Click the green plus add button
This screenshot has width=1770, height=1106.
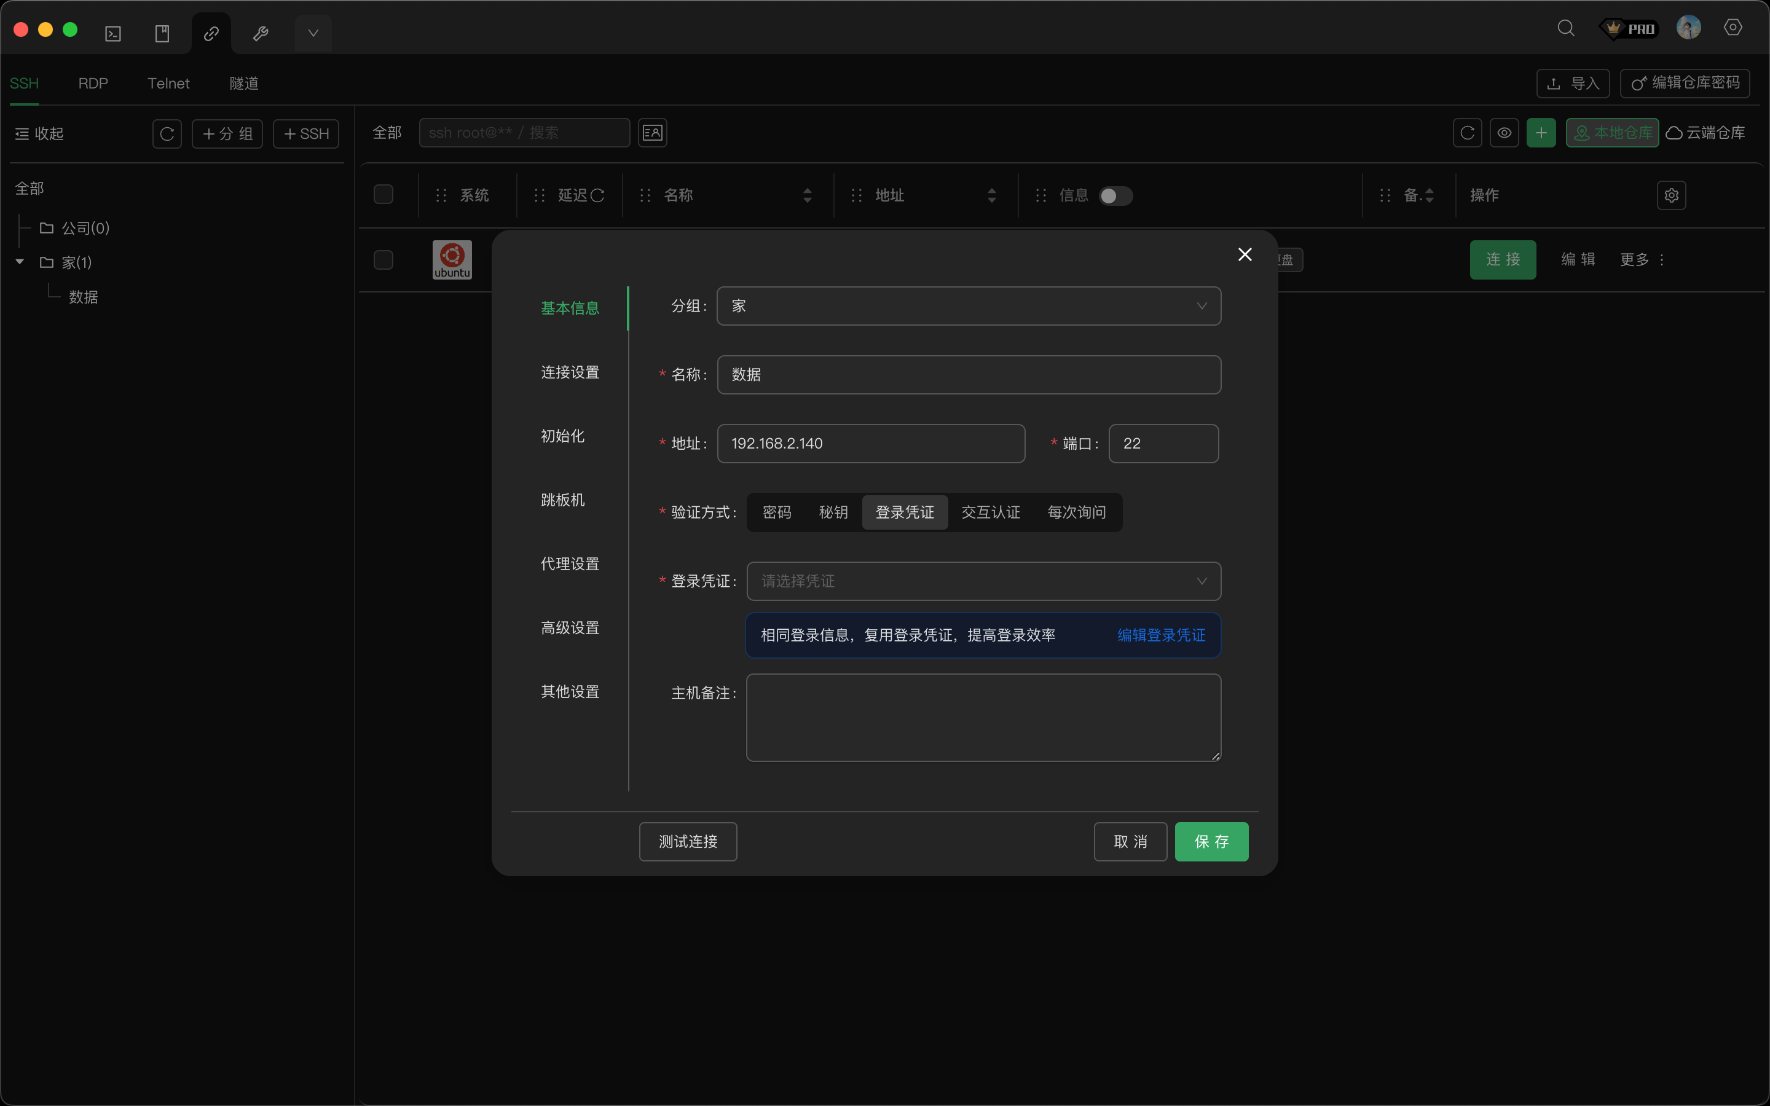[x=1540, y=133]
